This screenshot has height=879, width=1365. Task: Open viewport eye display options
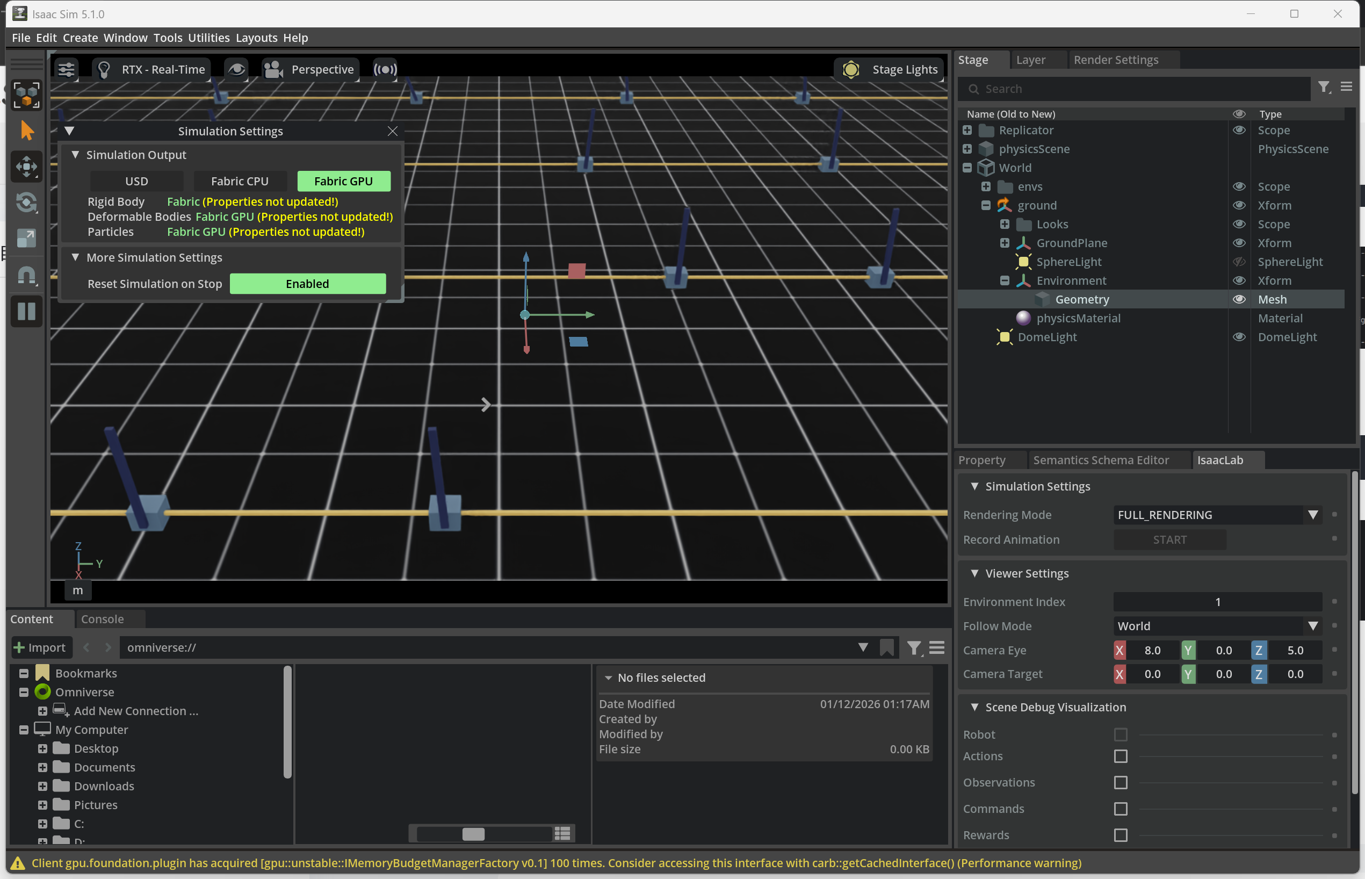coord(236,70)
